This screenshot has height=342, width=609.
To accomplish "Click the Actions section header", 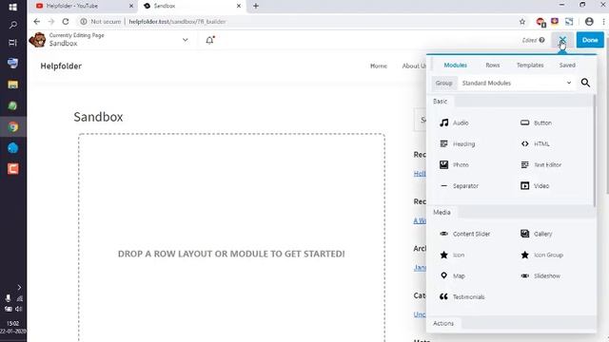I will [443, 323].
